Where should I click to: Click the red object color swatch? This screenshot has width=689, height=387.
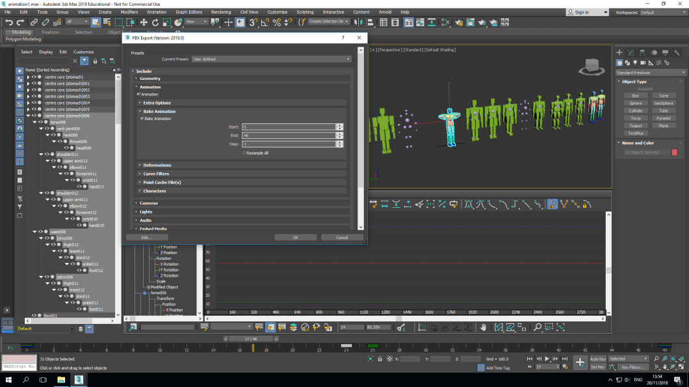tap(675, 152)
